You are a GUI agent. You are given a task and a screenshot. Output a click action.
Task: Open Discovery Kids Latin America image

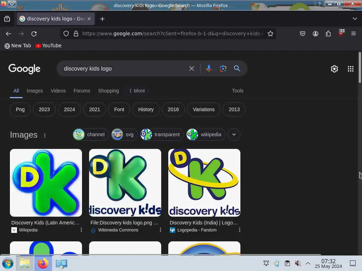(46, 183)
